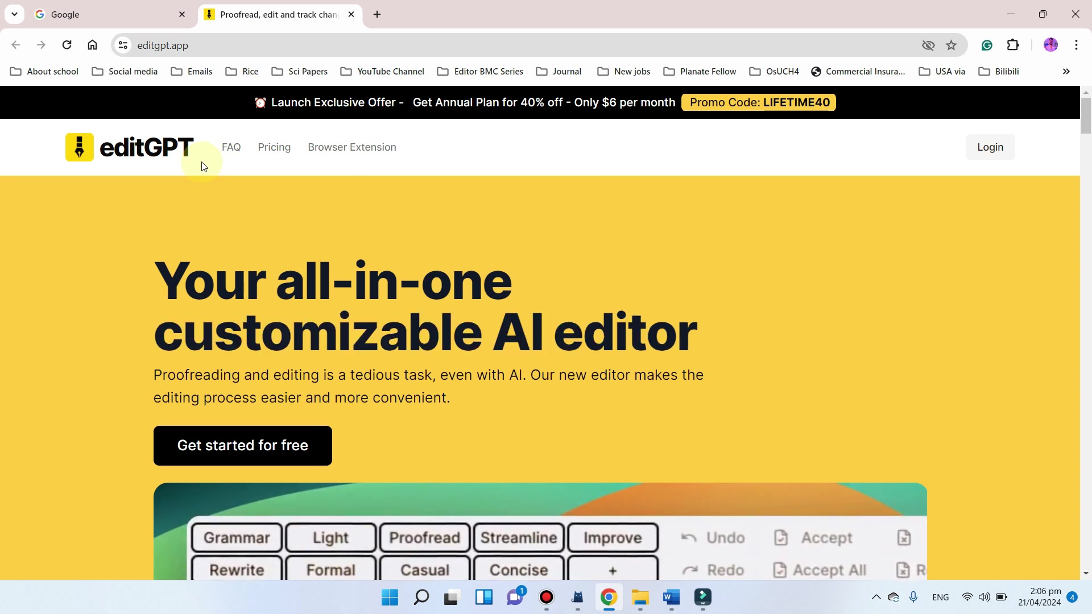This screenshot has width=1092, height=614.
Task: Click the microphone tray icon
Action: click(x=913, y=597)
